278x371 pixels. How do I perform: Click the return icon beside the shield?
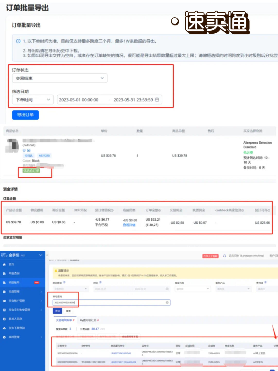click(29, 150)
